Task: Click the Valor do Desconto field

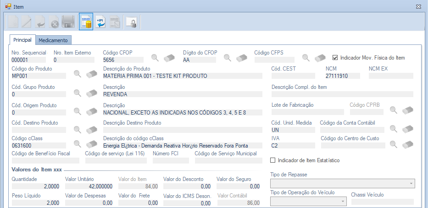Action: (187, 186)
